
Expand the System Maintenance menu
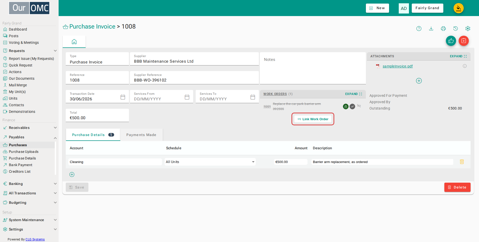pos(55,220)
